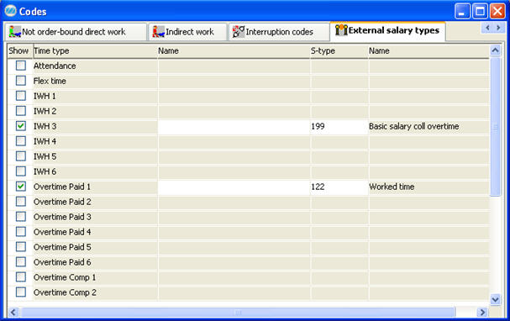Tick the Overtime Comp 1 checkbox

click(21, 277)
